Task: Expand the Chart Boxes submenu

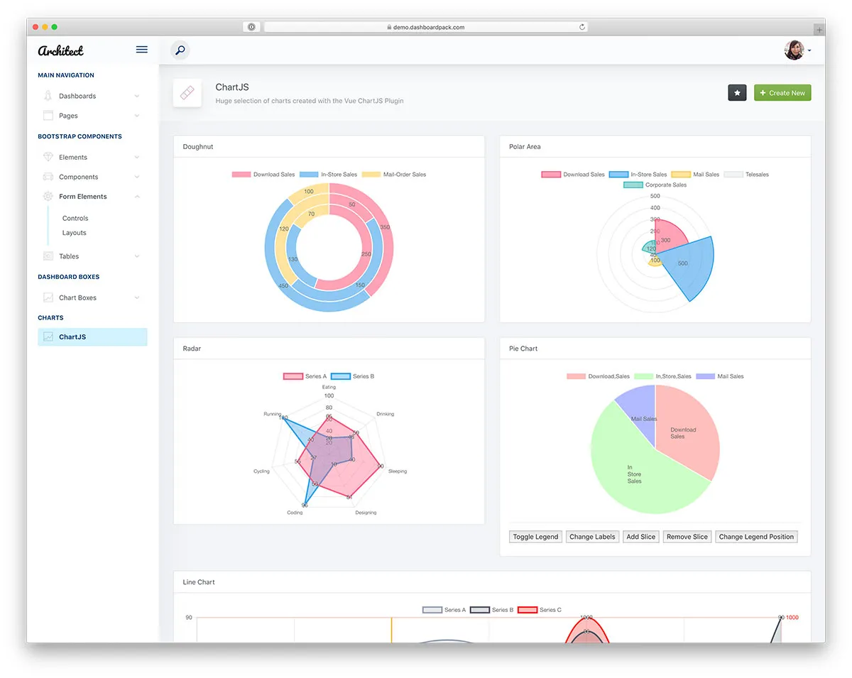Action: pos(136,297)
